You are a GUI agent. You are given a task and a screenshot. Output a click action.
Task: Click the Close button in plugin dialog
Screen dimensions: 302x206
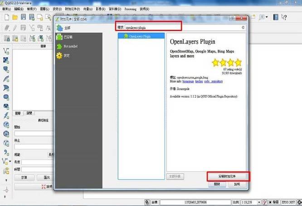tap(217, 184)
